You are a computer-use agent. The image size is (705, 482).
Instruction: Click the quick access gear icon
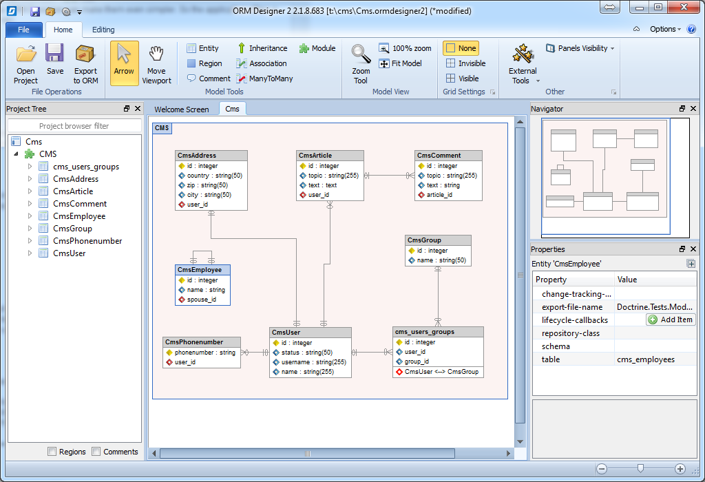tap(66, 12)
